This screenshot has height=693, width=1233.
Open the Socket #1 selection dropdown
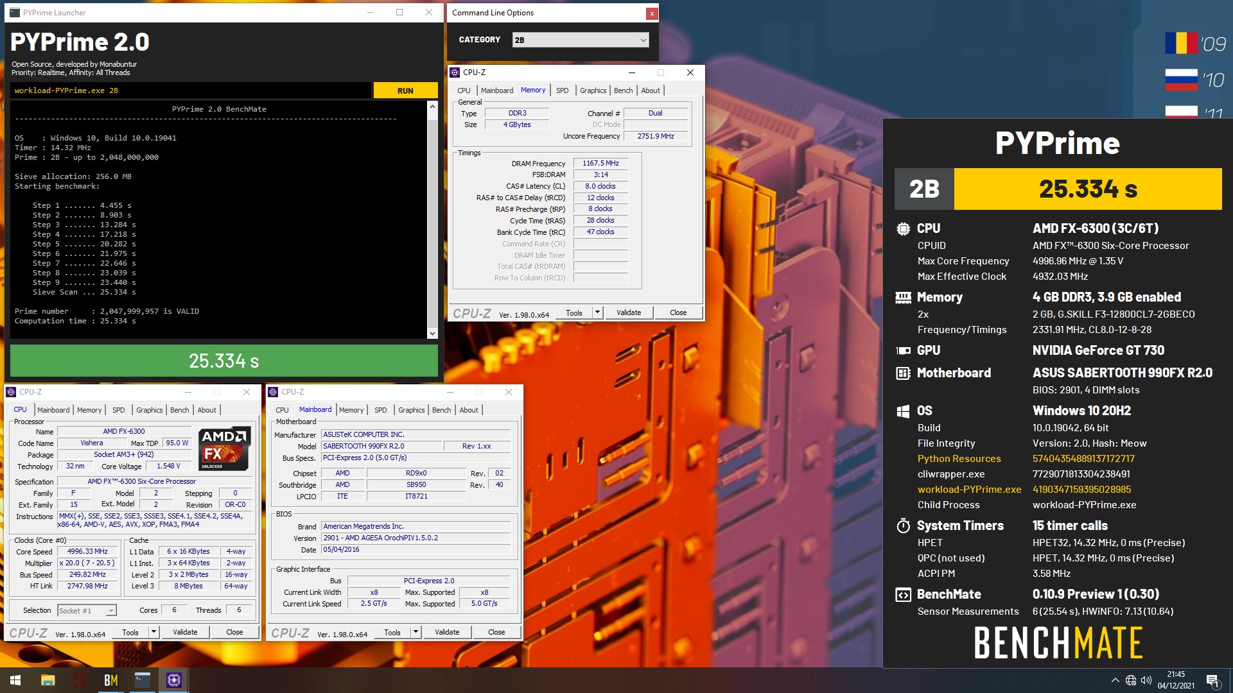pyautogui.click(x=87, y=610)
